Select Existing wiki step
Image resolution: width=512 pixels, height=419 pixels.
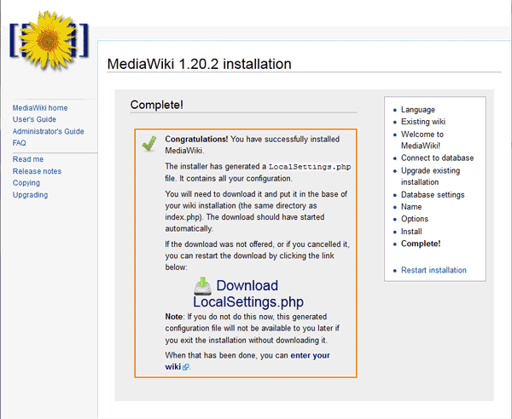[x=423, y=122]
